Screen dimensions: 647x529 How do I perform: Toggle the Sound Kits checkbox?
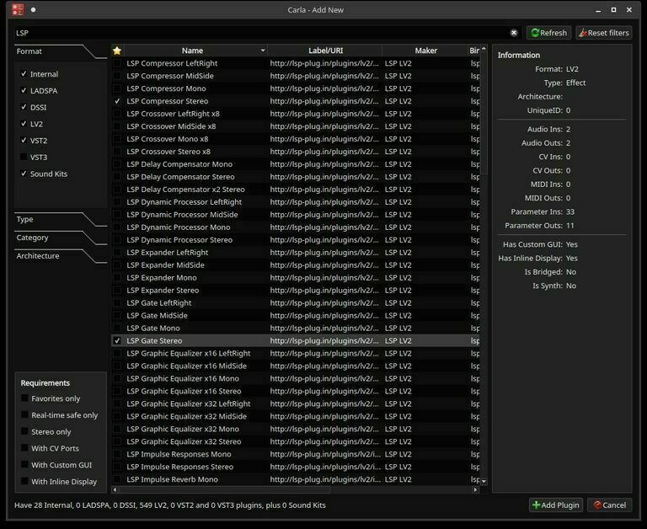coord(24,174)
